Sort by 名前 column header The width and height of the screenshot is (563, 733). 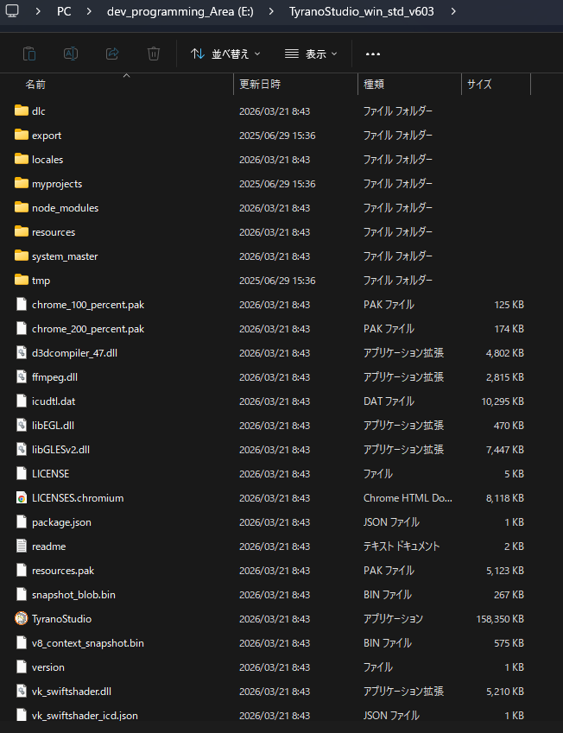(x=35, y=85)
